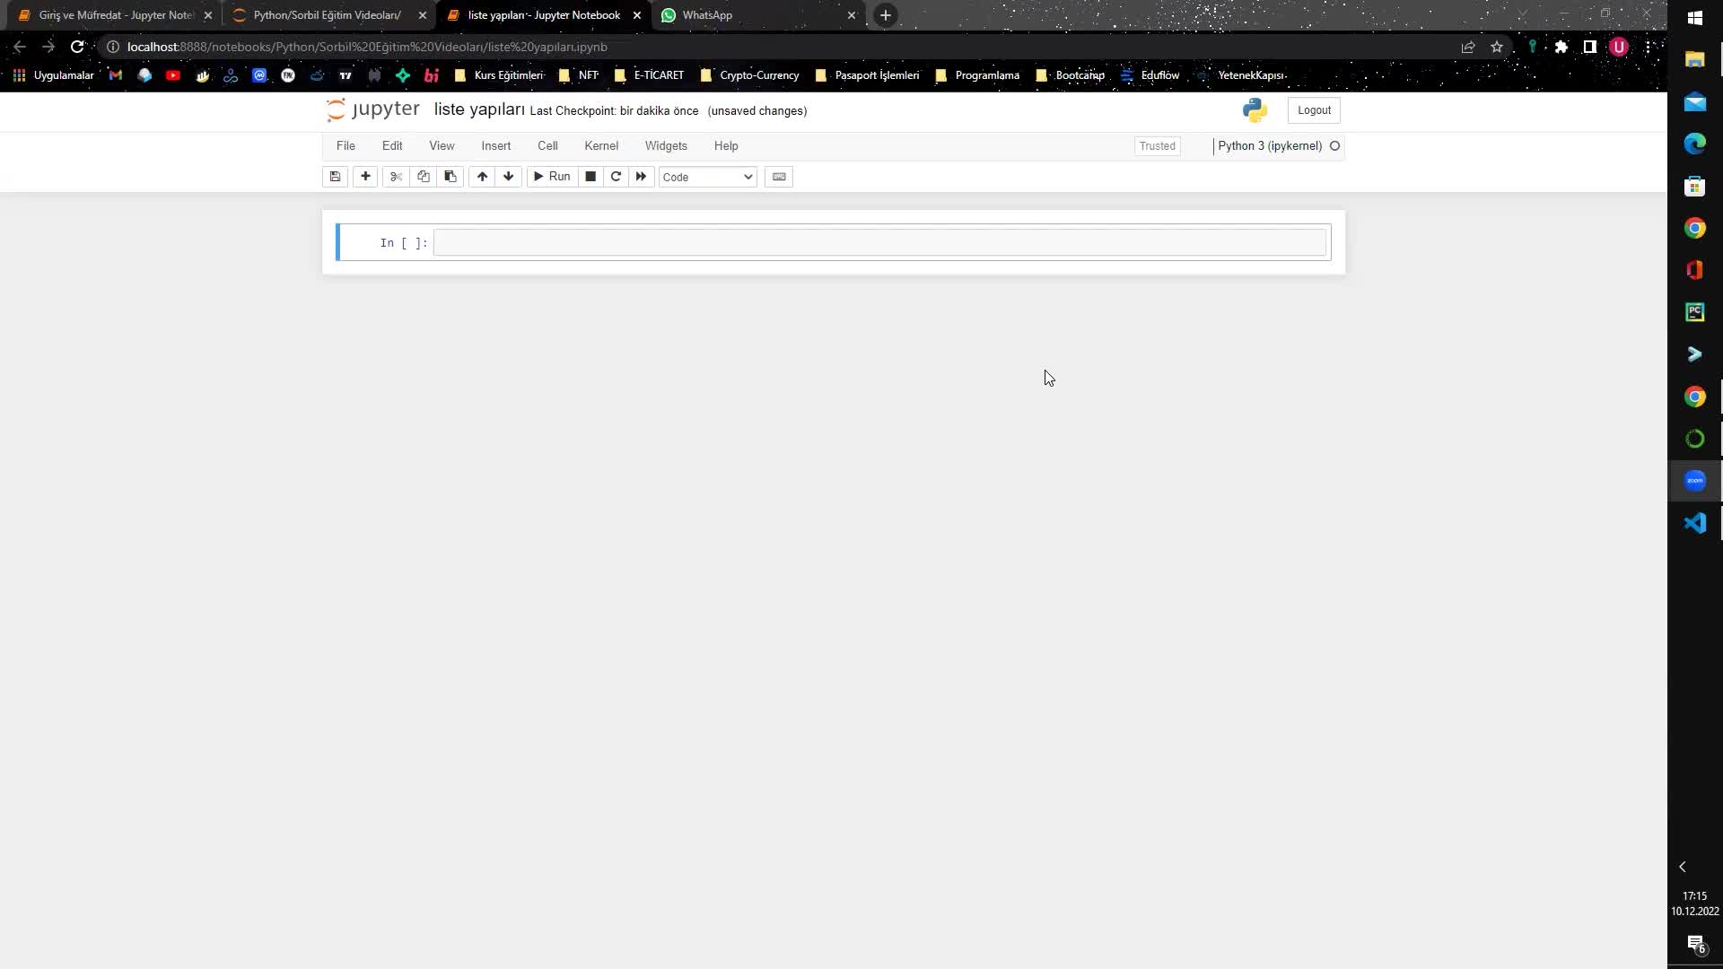The image size is (1723, 969).
Task: Open the Cell menu
Action: click(x=547, y=144)
